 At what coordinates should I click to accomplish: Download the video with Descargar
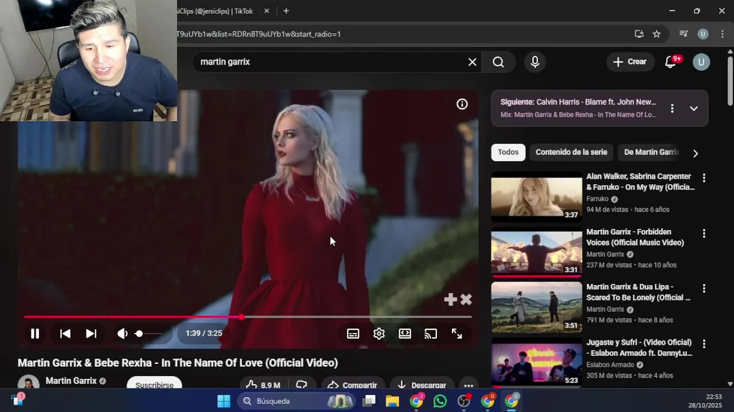click(421, 385)
